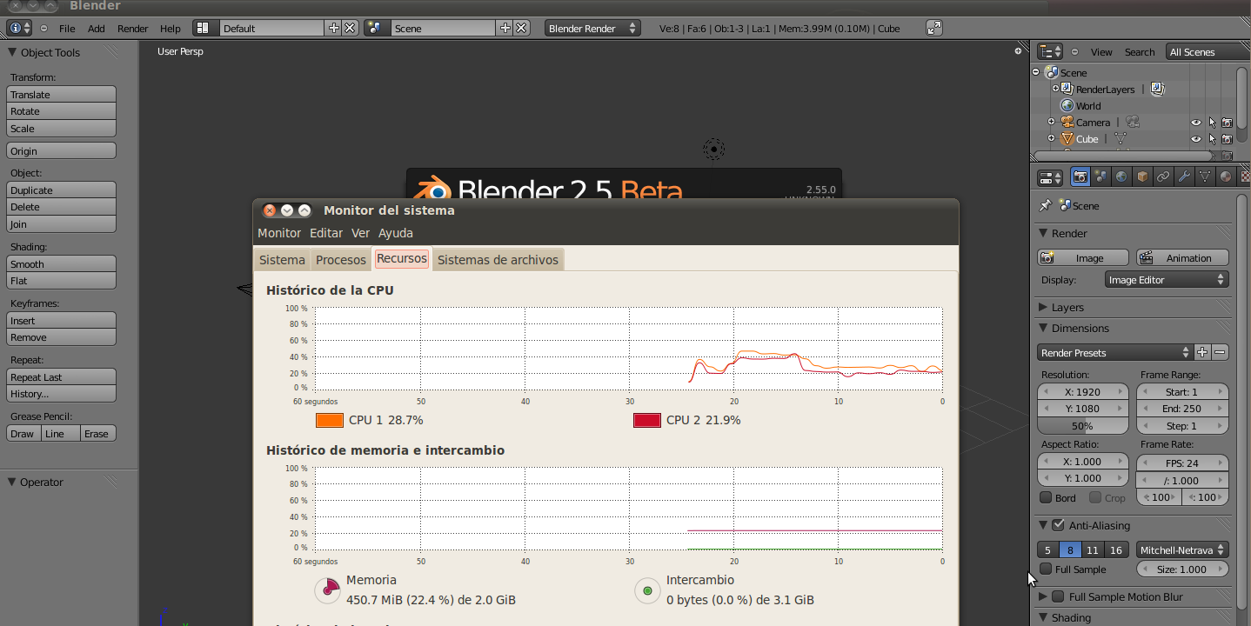The height and width of the screenshot is (626, 1251).
Task: Select the World properties globe tab icon
Action: 1122,177
